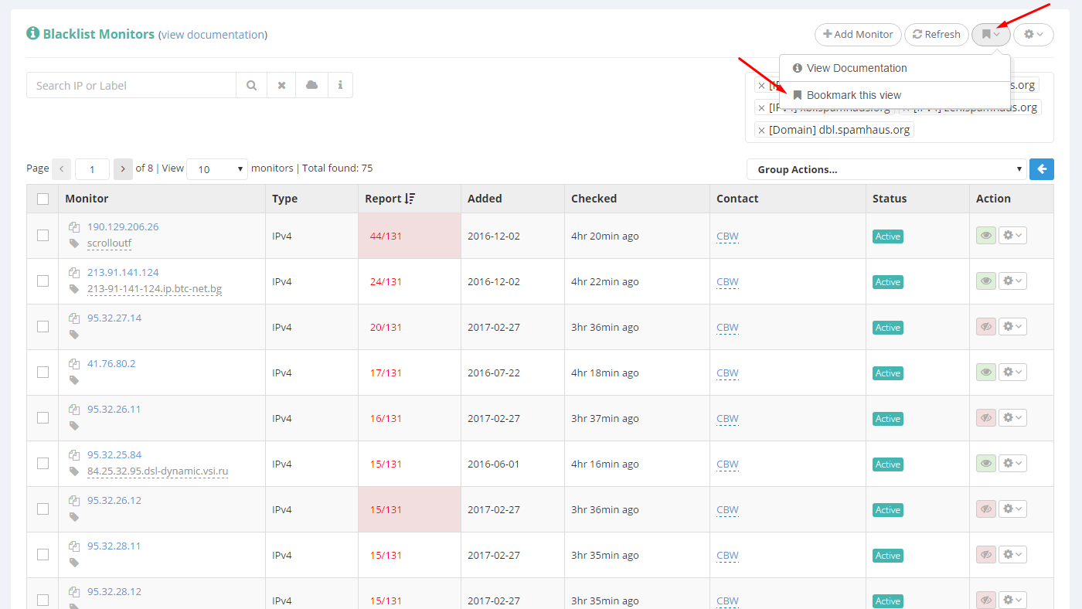Click the copy icon beside 95.32.27.14
This screenshot has width=1082, height=609.
coord(74,318)
